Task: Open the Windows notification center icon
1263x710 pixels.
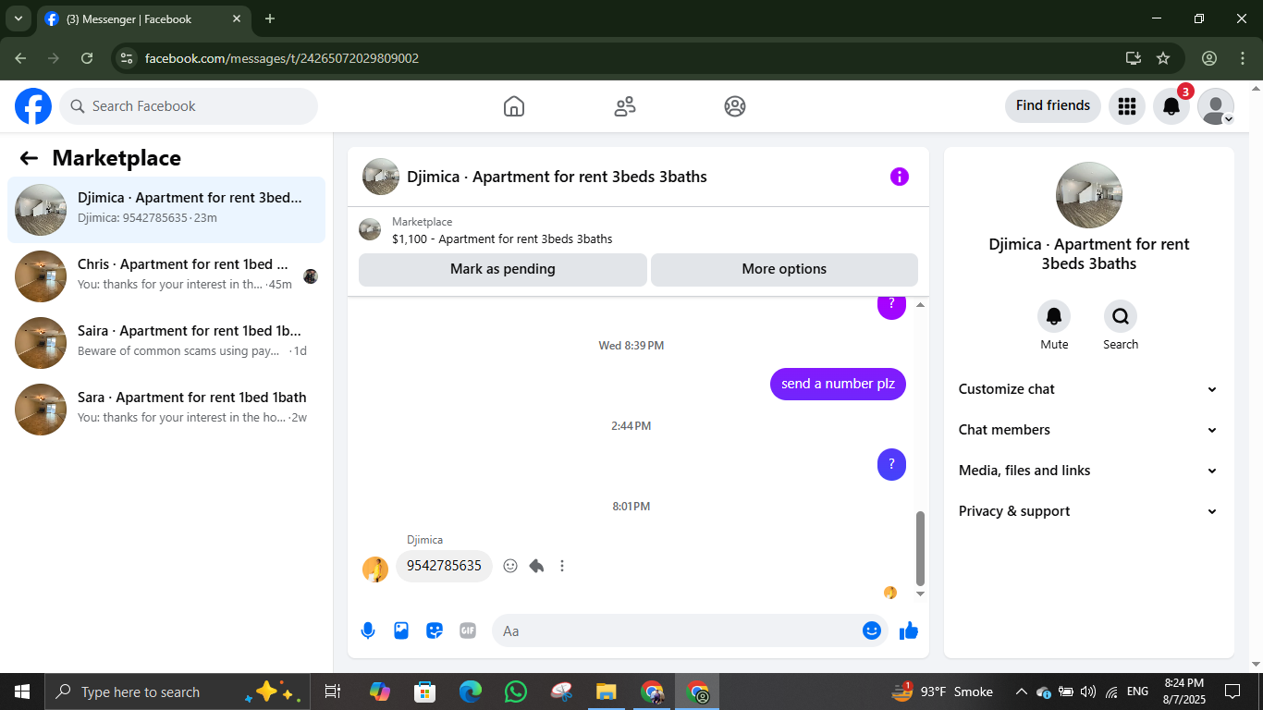Action: point(1232,692)
